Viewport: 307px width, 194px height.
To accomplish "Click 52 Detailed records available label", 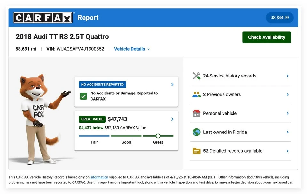I will [232, 151].
